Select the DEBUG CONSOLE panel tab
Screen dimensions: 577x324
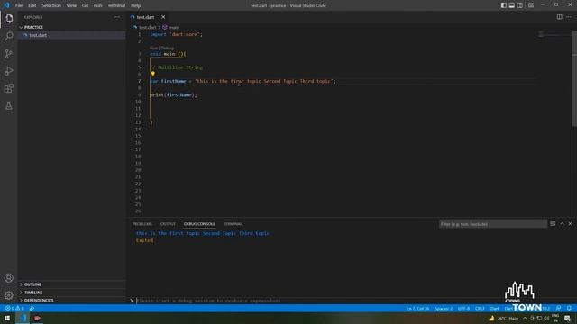point(199,224)
